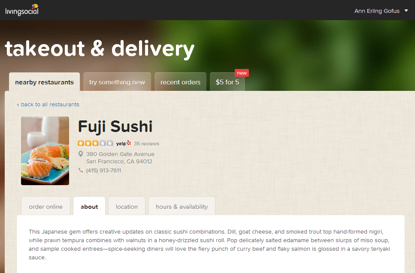Image resolution: width=415 pixels, height=273 pixels.
Task: Switch to the try something new tab
Action: (117, 82)
